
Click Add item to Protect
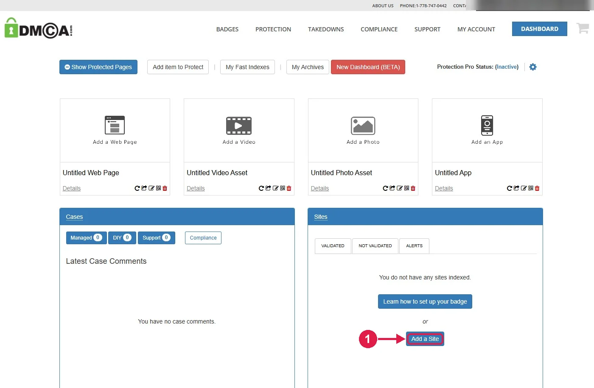(178, 67)
